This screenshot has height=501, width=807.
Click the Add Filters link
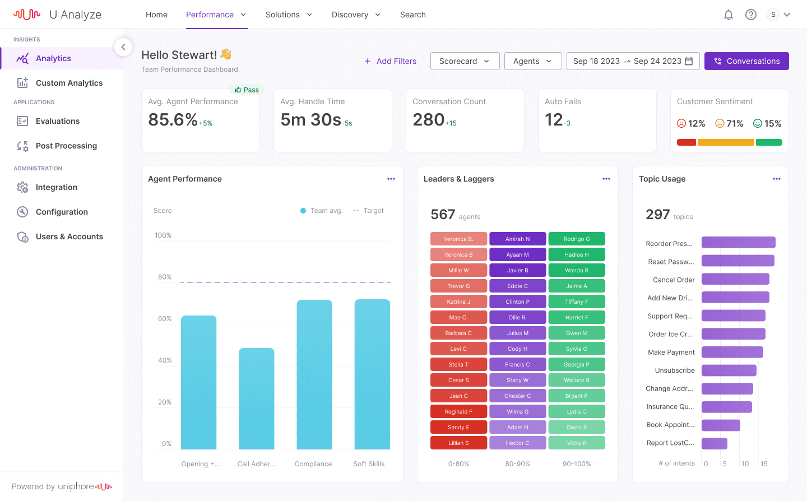pyautogui.click(x=391, y=61)
